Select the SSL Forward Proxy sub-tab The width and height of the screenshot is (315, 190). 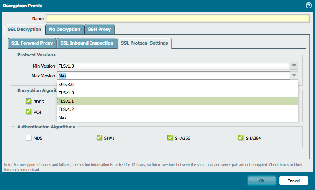[32, 43]
